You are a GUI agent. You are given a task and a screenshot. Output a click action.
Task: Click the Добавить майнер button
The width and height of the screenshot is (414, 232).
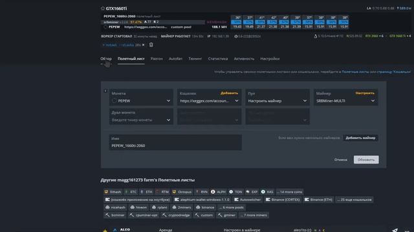[x=360, y=138]
